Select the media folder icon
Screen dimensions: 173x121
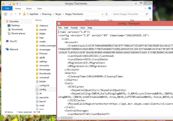(x=37, y=41)
